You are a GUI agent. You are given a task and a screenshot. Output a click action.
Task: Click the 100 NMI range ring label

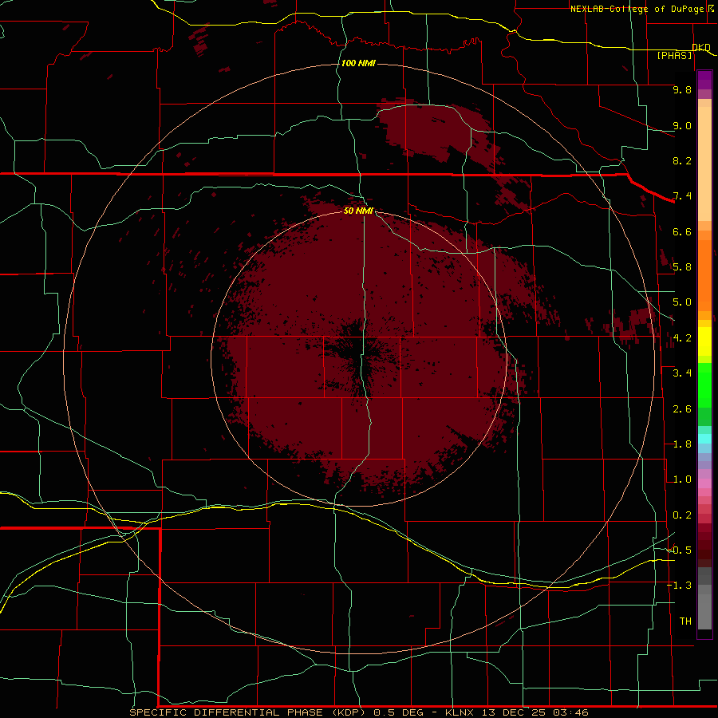358,63
